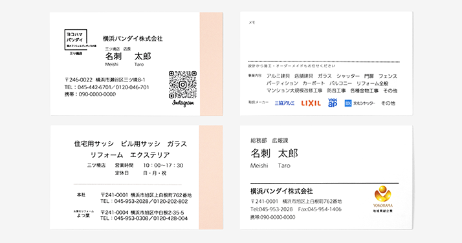The height and width of the screenshot is (243, 462).
Task: Click the 営業時間 label
Action: pyautogui.click(x=124, y=165)
